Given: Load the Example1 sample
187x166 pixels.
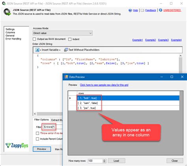Looking at the screenshot, I should coord(138,40).
